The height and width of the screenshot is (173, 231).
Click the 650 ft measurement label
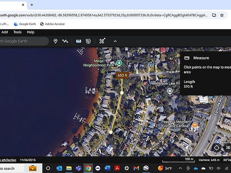(122, 75)
